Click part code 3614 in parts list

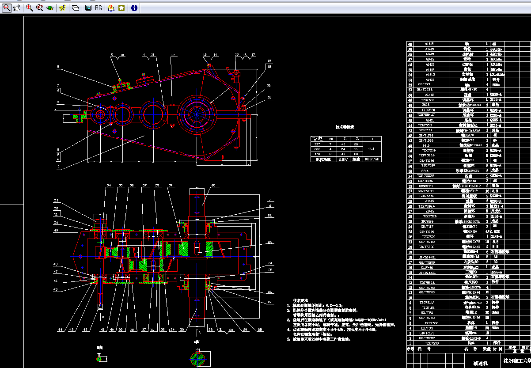coord(426,171)
